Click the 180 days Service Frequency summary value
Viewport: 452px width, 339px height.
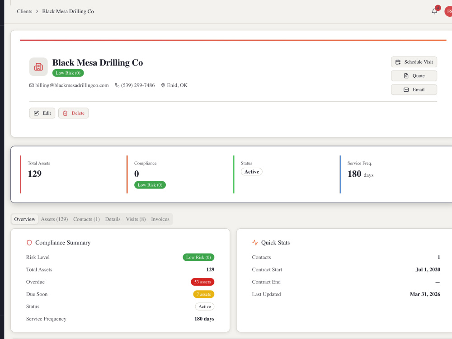click(204, 319)
